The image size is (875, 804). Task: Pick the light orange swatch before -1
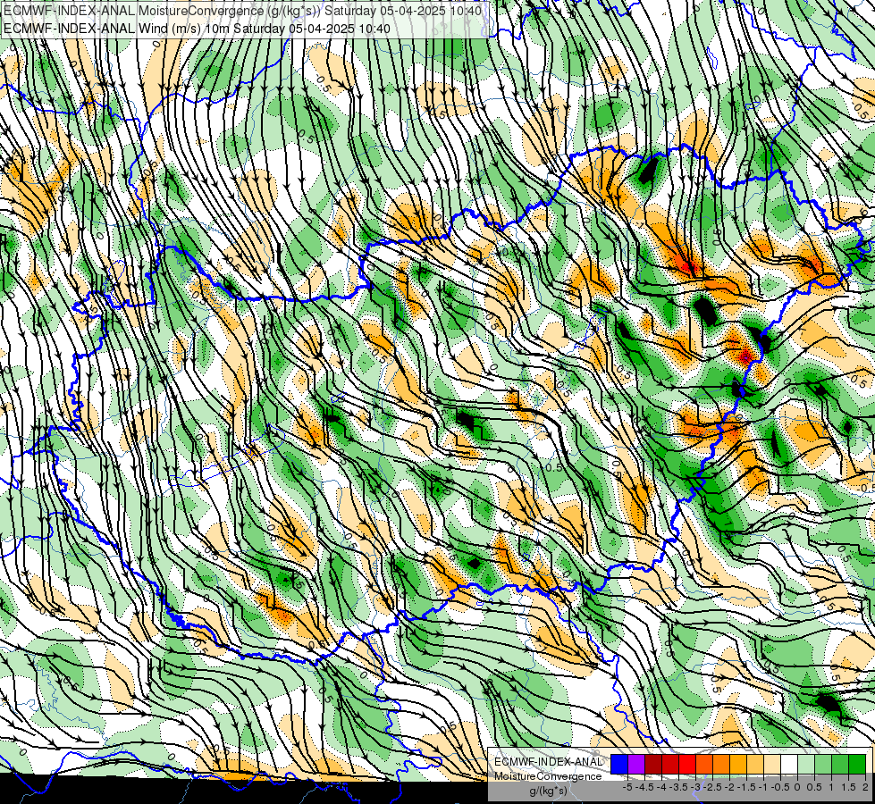[x=755, y=765]
